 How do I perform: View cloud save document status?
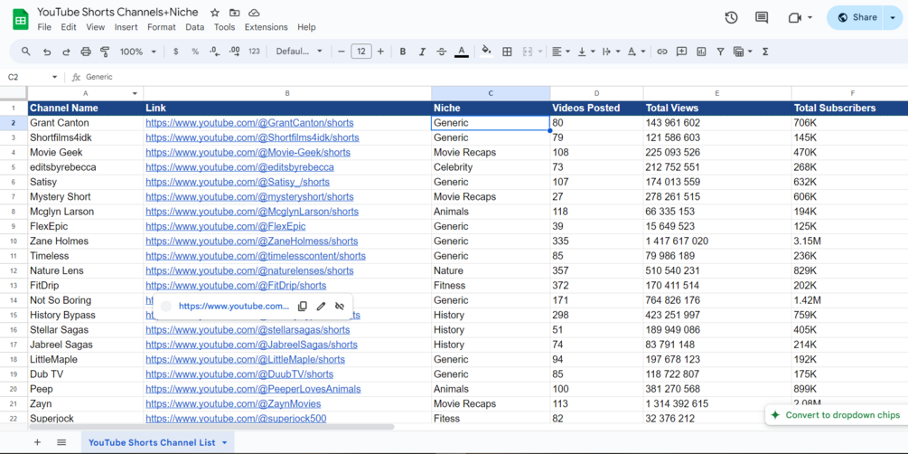point(254,12)
